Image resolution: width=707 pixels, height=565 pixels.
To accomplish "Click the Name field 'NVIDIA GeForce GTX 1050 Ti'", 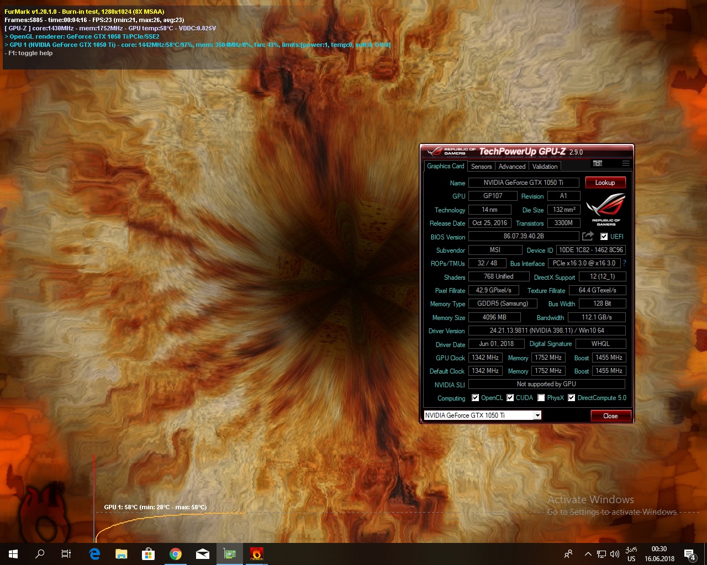I will click(x=524, y=183).
